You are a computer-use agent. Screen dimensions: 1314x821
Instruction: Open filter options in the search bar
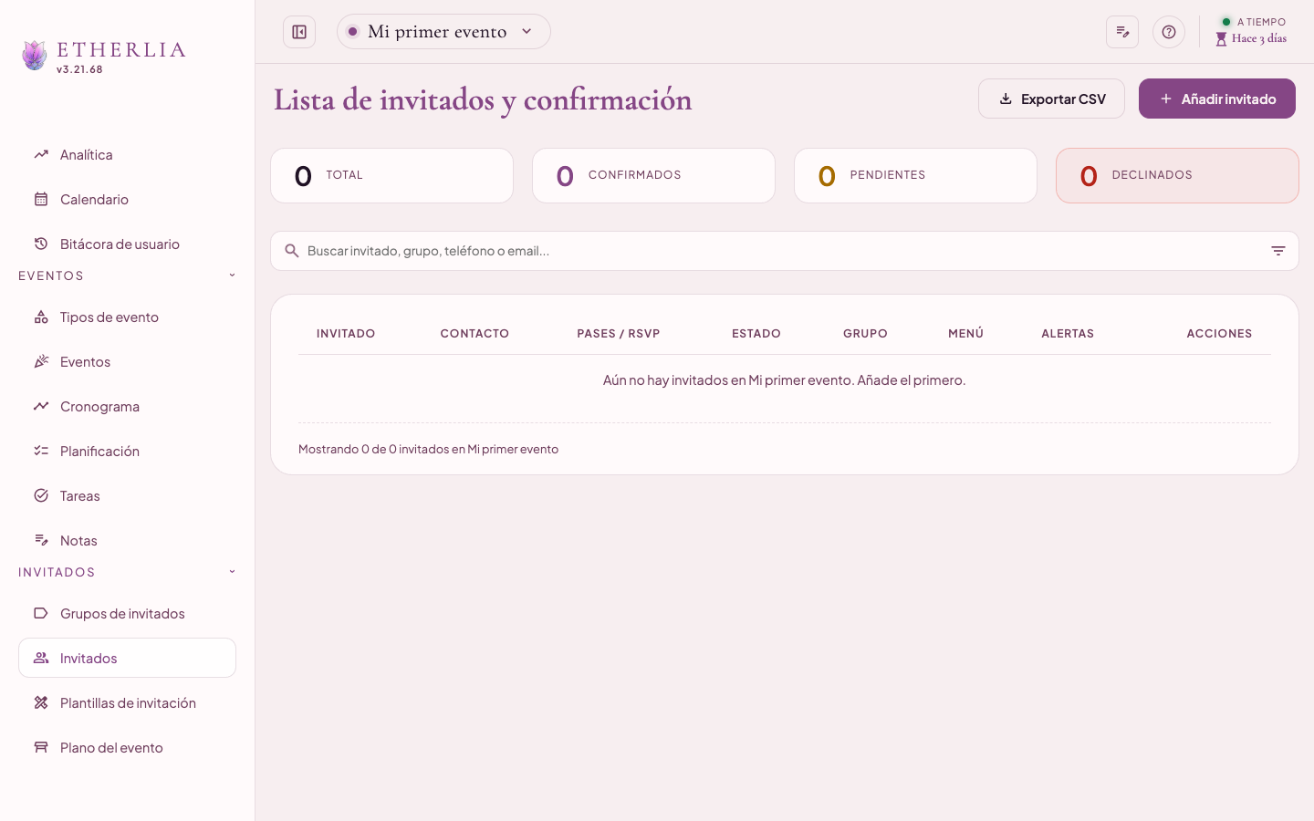point(1278,251)
